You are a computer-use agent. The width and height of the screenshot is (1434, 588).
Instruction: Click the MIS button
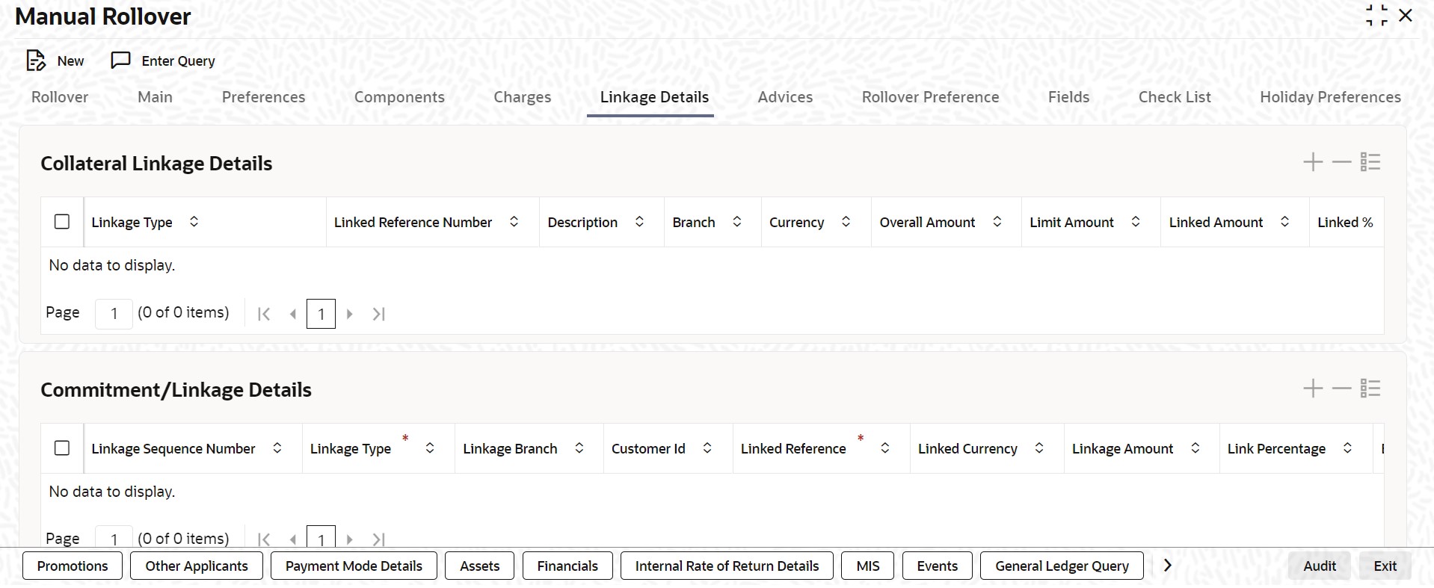tap(868, 566)
